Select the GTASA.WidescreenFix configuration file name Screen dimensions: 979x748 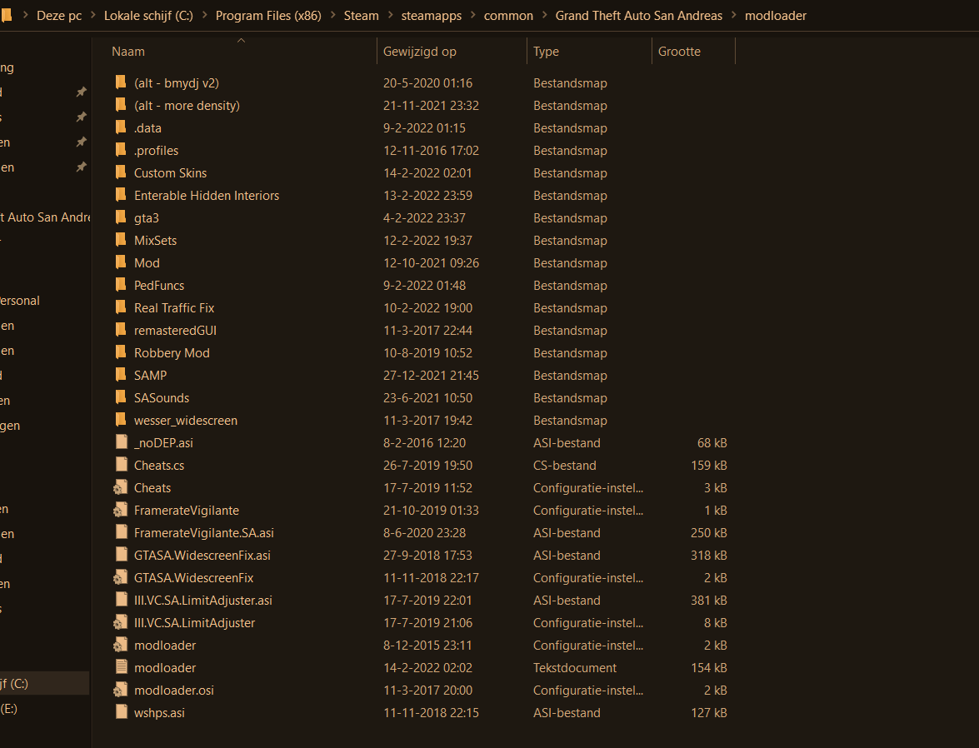193,577
